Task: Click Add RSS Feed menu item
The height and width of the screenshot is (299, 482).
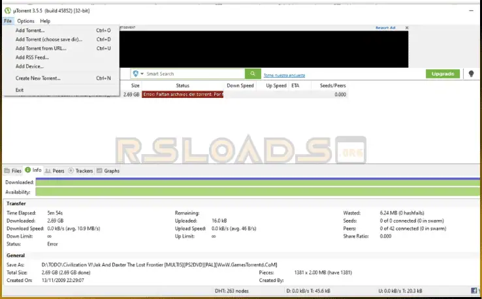Action: pos(32,57)
